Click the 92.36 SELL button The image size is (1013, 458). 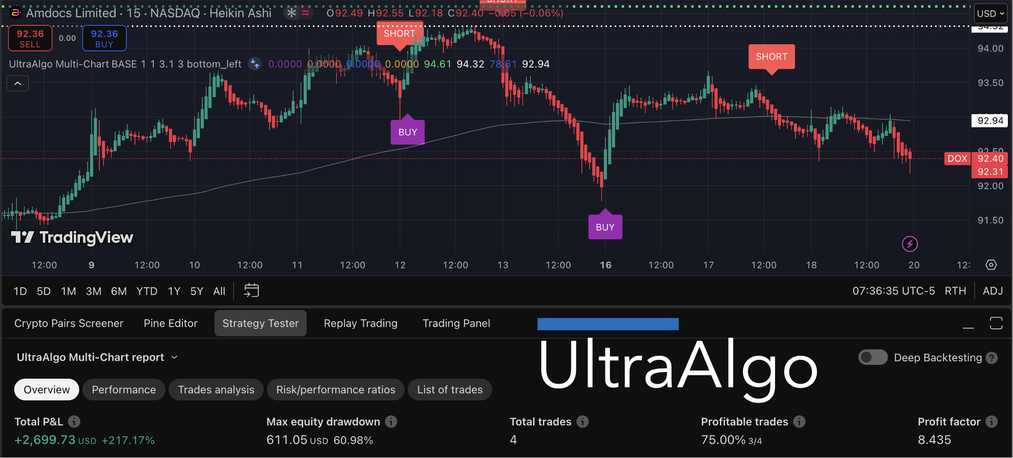point(30,38)
